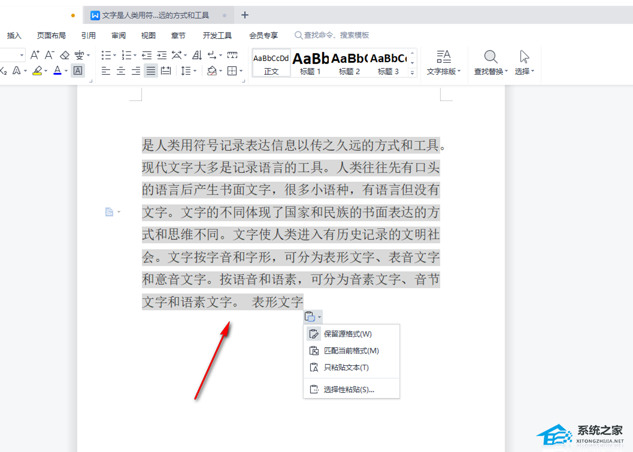Toggle the character shading 'A' box button
Screen dimensions: 633x452
tap(78, 71)
